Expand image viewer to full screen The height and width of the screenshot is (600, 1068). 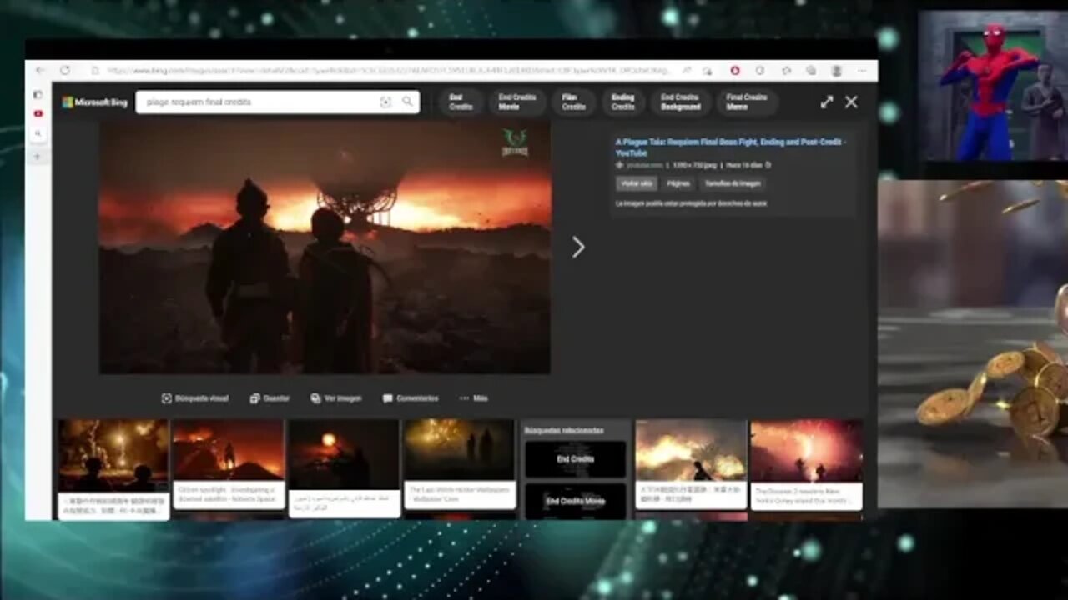827,102
